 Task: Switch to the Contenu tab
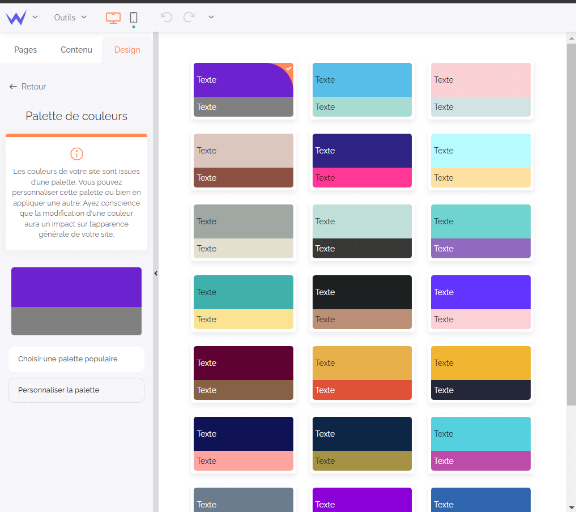click(76, 50)
